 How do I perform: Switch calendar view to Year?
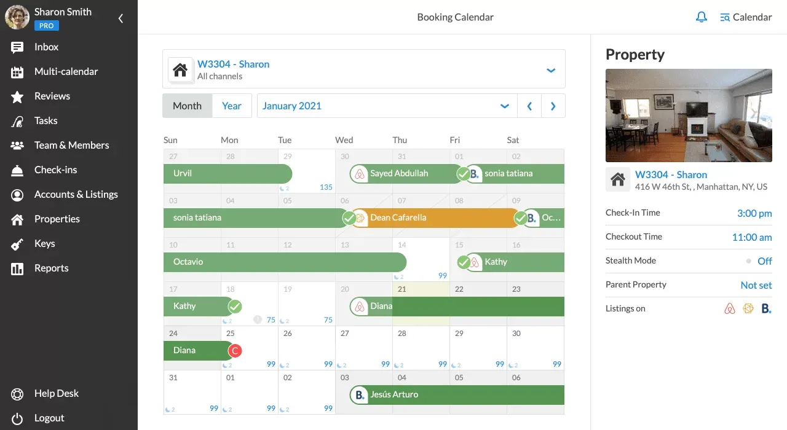click(232, 106)
